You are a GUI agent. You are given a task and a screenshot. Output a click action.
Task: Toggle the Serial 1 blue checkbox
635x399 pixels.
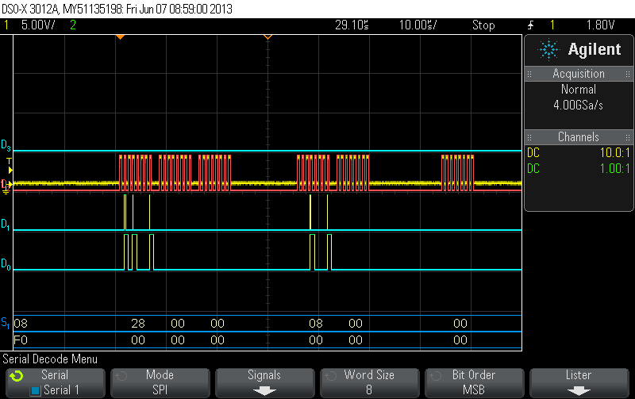pos(36,391)
